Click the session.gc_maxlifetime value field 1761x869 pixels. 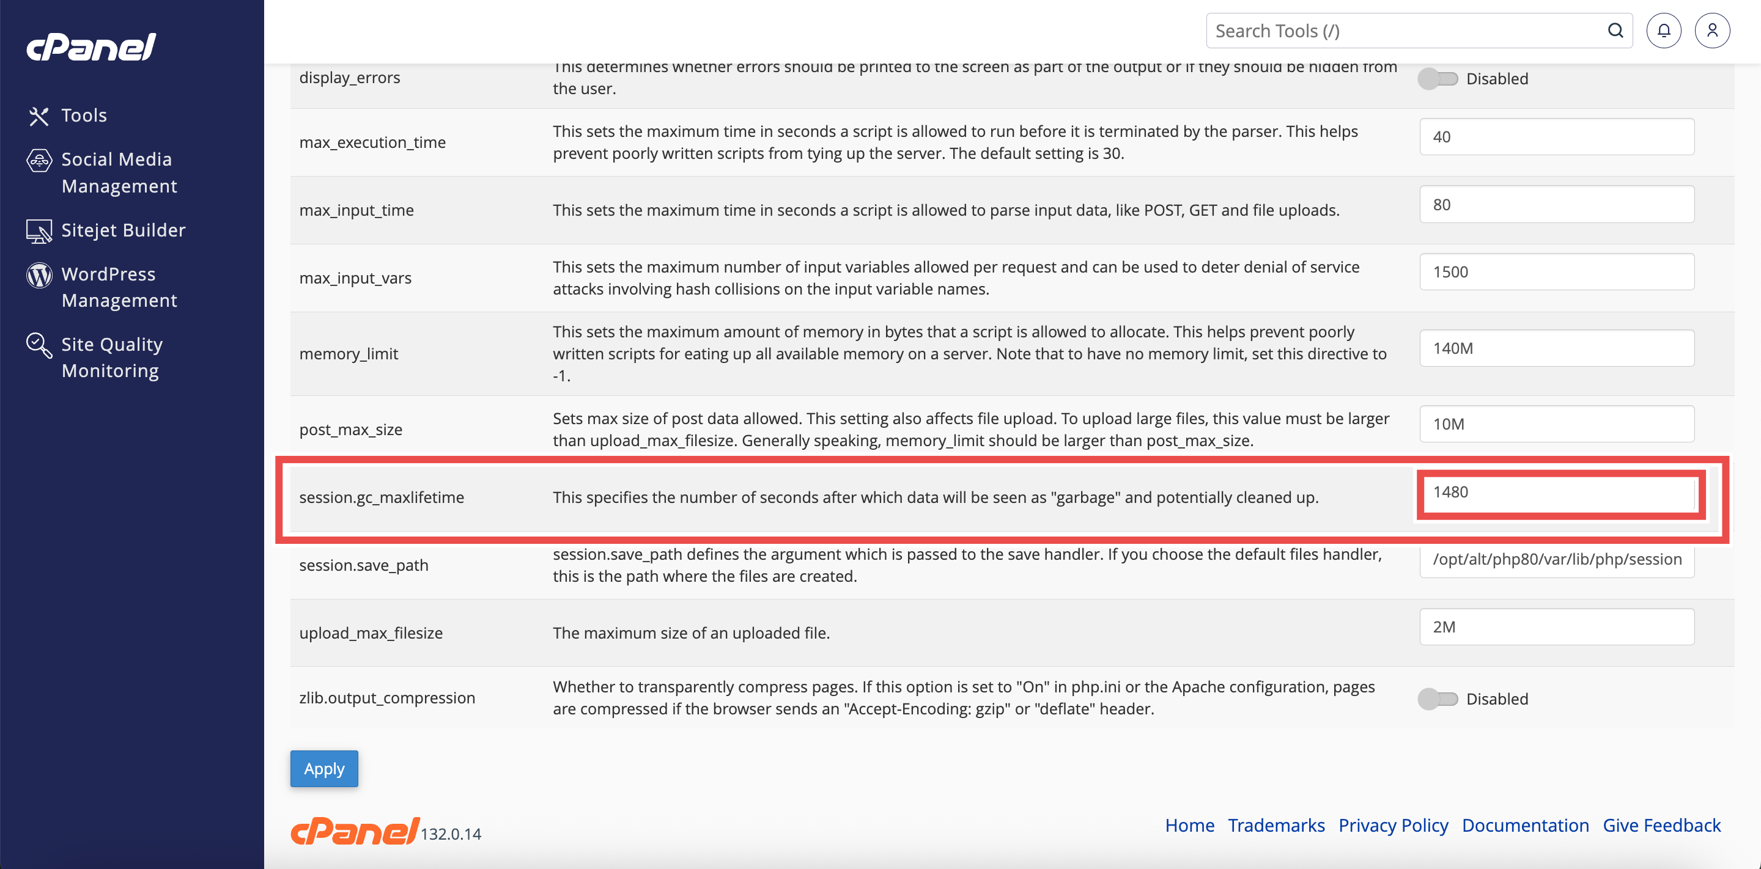tap(1557, 493)
